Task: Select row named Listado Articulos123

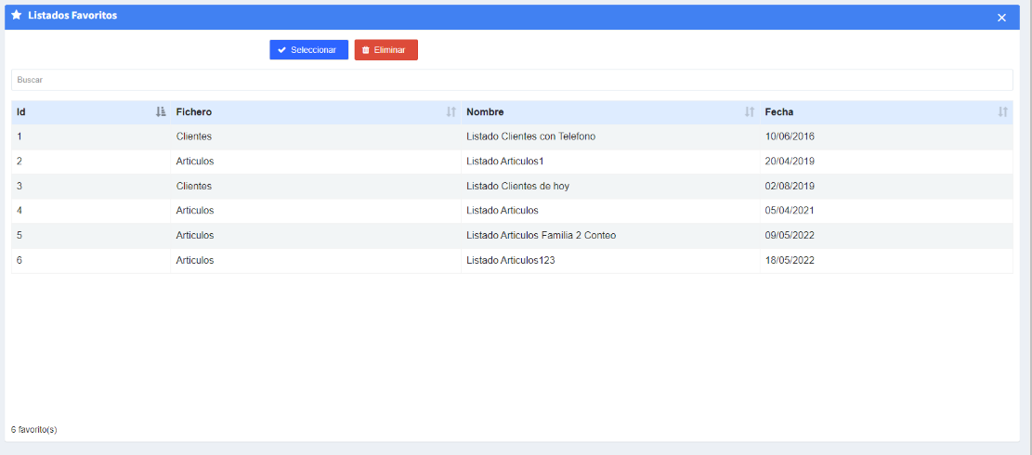Action: (x=512, y=260)
